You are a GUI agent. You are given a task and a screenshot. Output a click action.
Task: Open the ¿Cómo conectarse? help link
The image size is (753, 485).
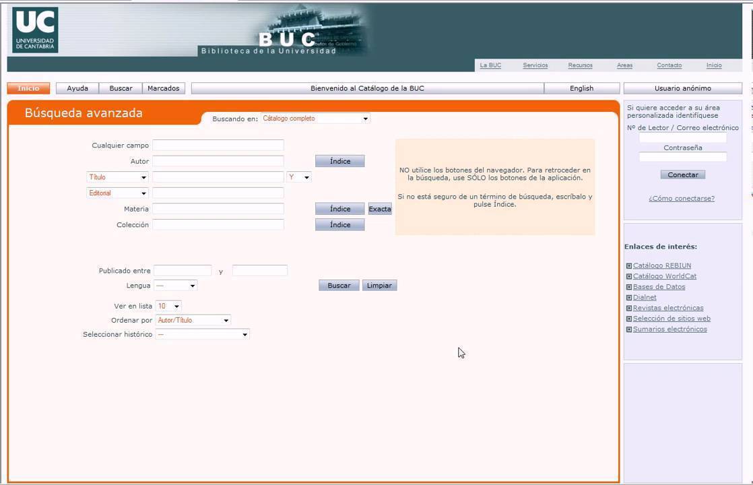pos(681,199)
